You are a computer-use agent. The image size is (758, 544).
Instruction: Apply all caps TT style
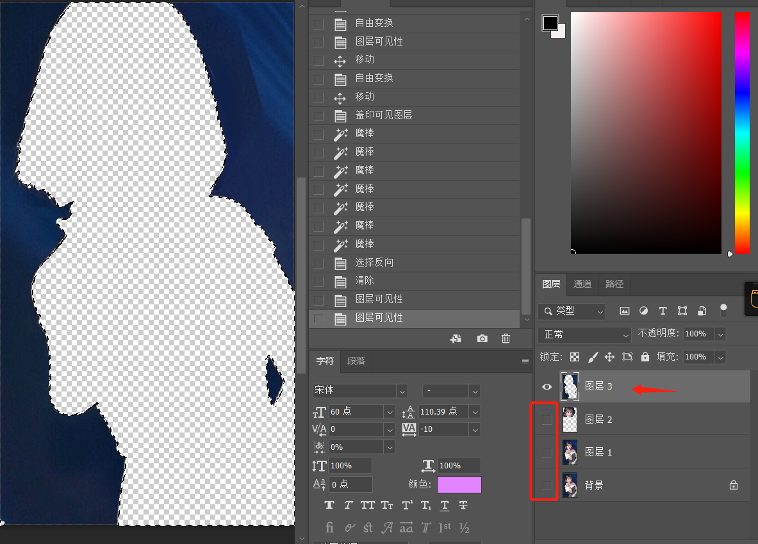pos(367,505)
